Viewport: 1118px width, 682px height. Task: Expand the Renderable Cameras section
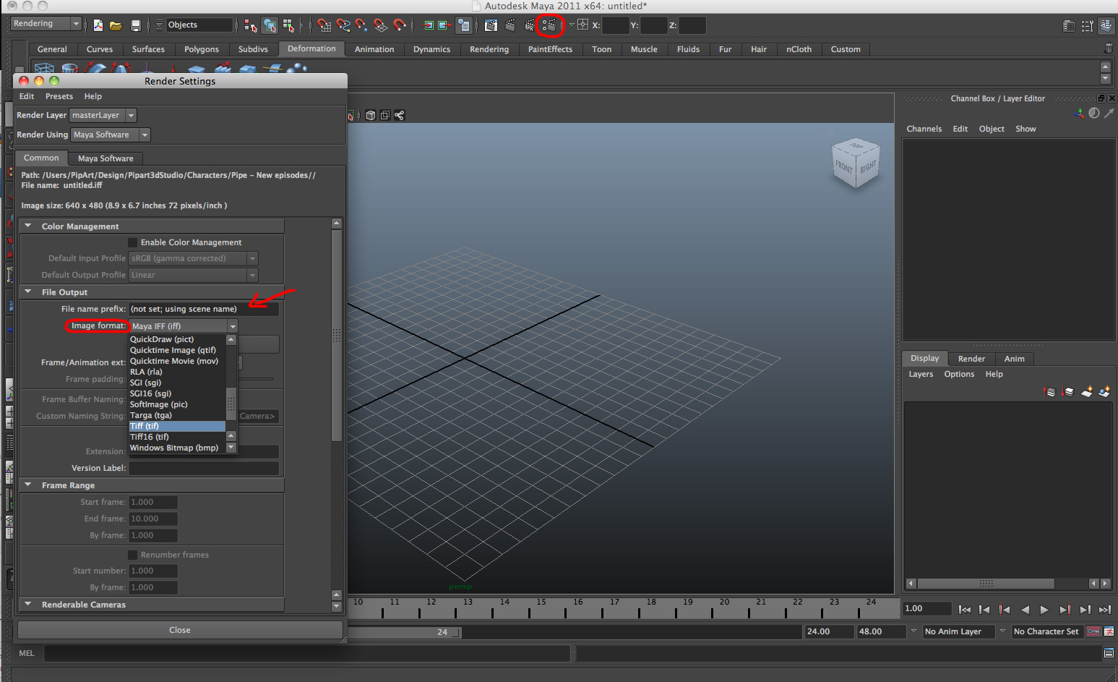click(x=28, y=605)
